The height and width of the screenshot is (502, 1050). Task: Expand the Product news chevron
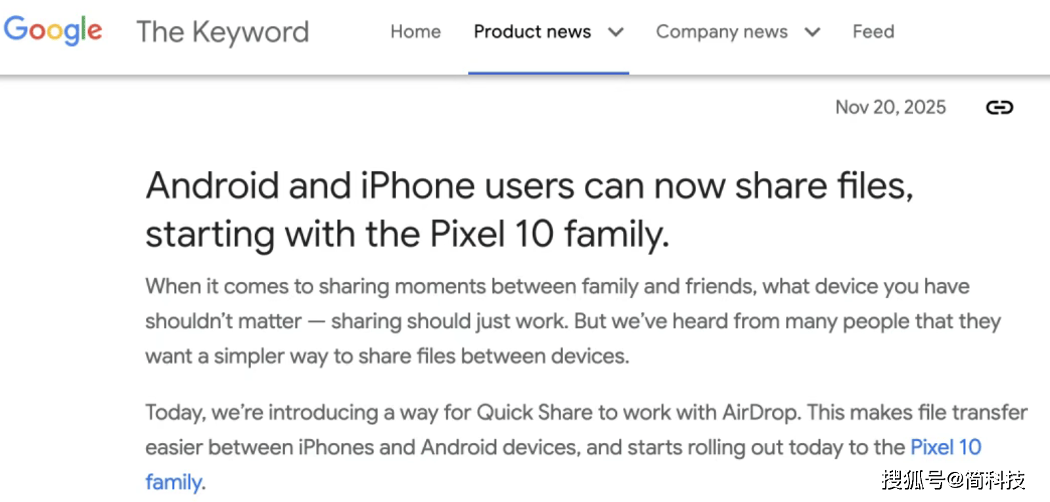click(616, 32)
